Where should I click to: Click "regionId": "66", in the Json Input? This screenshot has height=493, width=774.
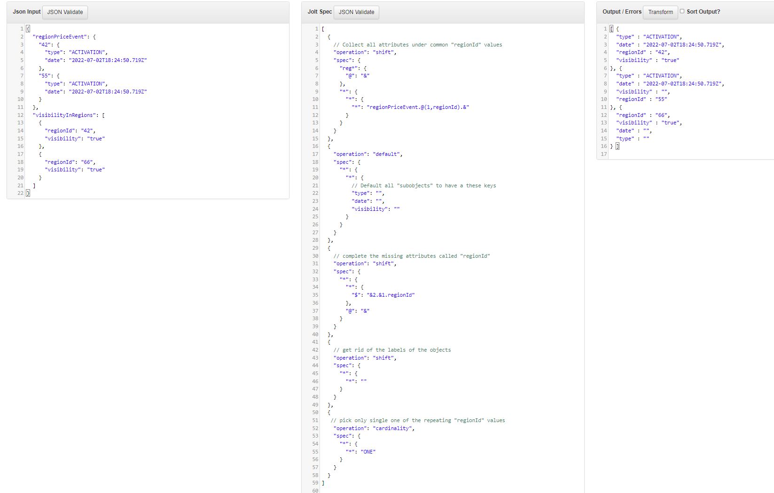tap(70, 162)
